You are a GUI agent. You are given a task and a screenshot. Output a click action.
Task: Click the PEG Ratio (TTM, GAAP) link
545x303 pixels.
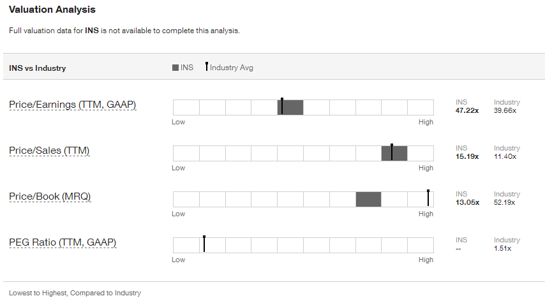click(63, 242)
